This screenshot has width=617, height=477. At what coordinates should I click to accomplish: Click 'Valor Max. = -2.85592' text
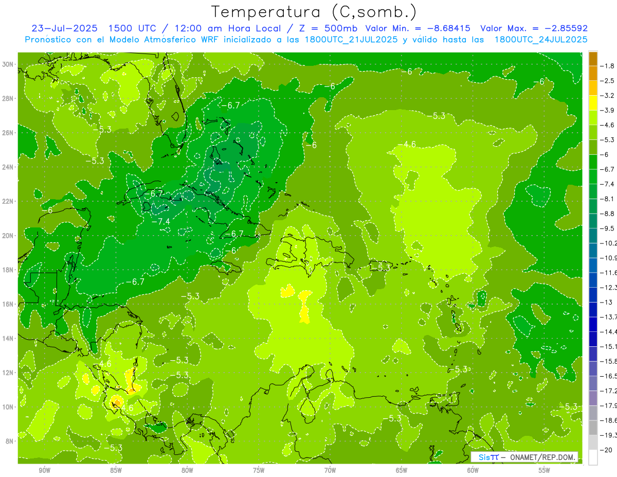coord(534,28)
